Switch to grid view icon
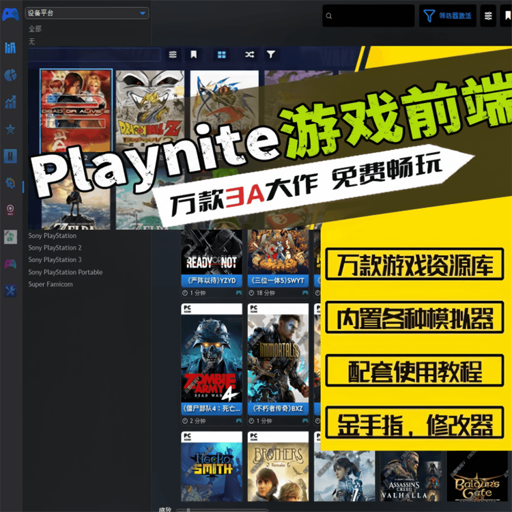The image size is (512, 512). pyautogui.click(x=221, y=55)
